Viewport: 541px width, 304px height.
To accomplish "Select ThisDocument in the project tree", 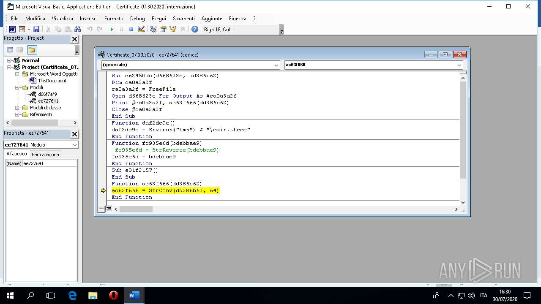I will 52,81.
